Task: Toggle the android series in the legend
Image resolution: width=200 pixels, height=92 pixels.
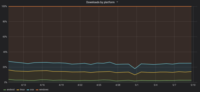Action: 10,89
